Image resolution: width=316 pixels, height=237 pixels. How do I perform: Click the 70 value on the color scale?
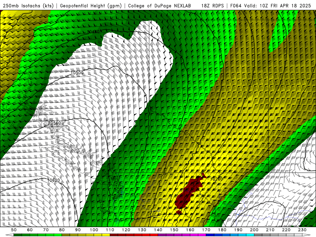click(x=46, y=230)
